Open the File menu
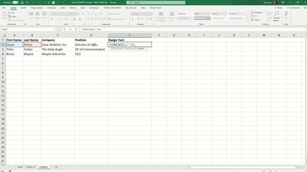The height and width of the screenshot is (172, 307). click(x=4, y=8)
